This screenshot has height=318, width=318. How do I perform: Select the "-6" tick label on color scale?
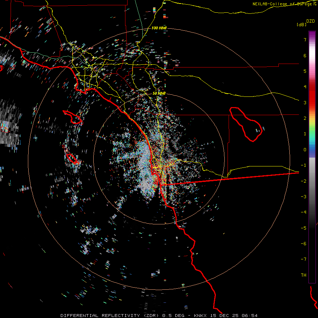click(x=304, y=244)
